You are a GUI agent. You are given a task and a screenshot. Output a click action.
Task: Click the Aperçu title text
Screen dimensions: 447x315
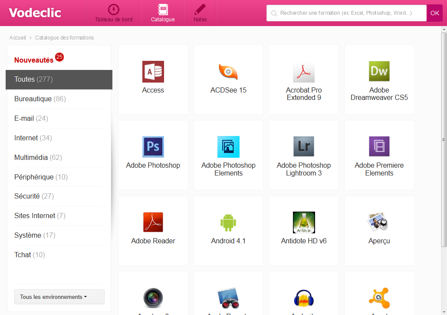pos(379,241)
